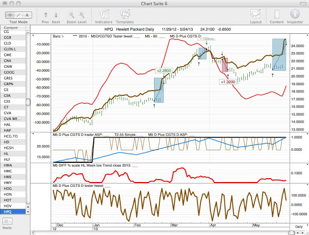Open the Inspector info icon
Screen dimensions: 309x235
click(295, 14)
